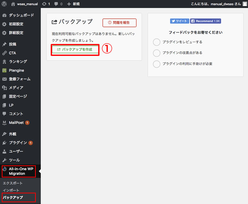Image resolution: width=248 pixels, height=204 pixels.
Task: Expand the All-in-One WP Migration menu
Action: (x=20, y=171)
